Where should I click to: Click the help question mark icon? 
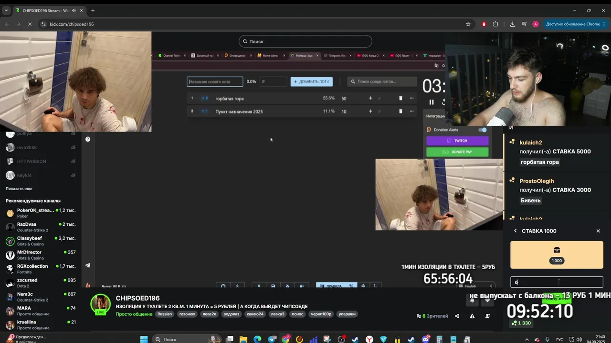coord(88,139)
